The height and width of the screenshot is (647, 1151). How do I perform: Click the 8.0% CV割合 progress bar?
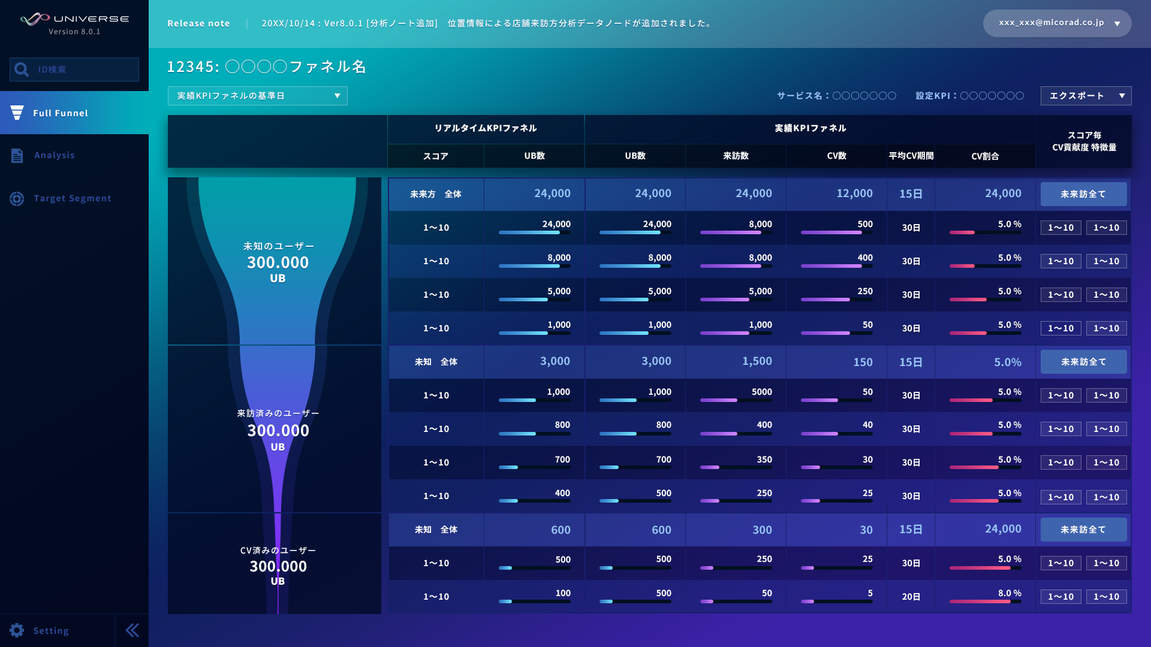tap(985, 601)
